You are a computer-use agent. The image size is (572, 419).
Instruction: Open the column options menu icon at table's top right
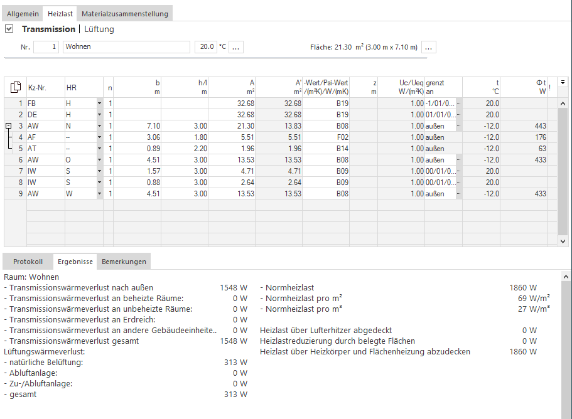pyautogui.click(x=563, y=83)
